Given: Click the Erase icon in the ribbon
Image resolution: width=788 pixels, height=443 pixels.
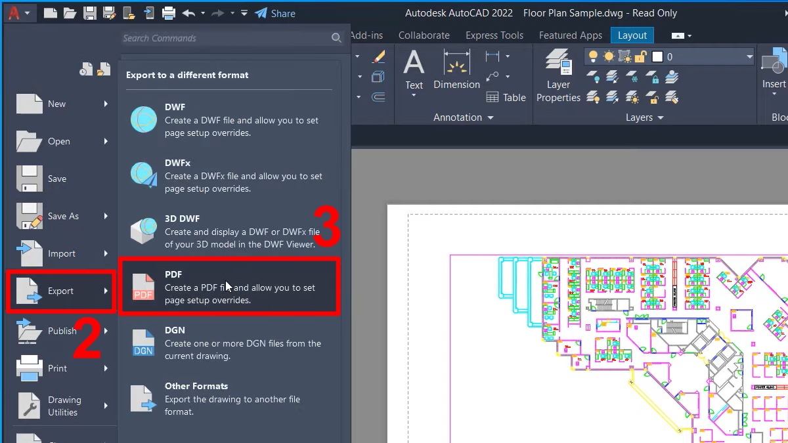Looking at the screenshot, I should click(x=378, y=57).
